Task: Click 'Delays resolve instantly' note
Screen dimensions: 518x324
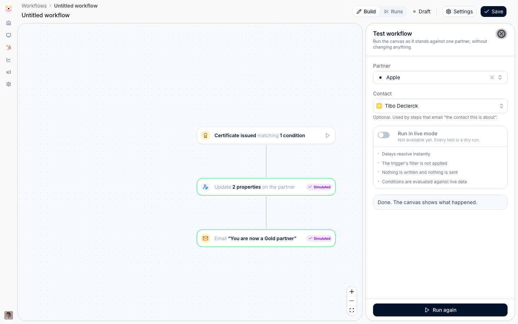Action: [406, 154]
